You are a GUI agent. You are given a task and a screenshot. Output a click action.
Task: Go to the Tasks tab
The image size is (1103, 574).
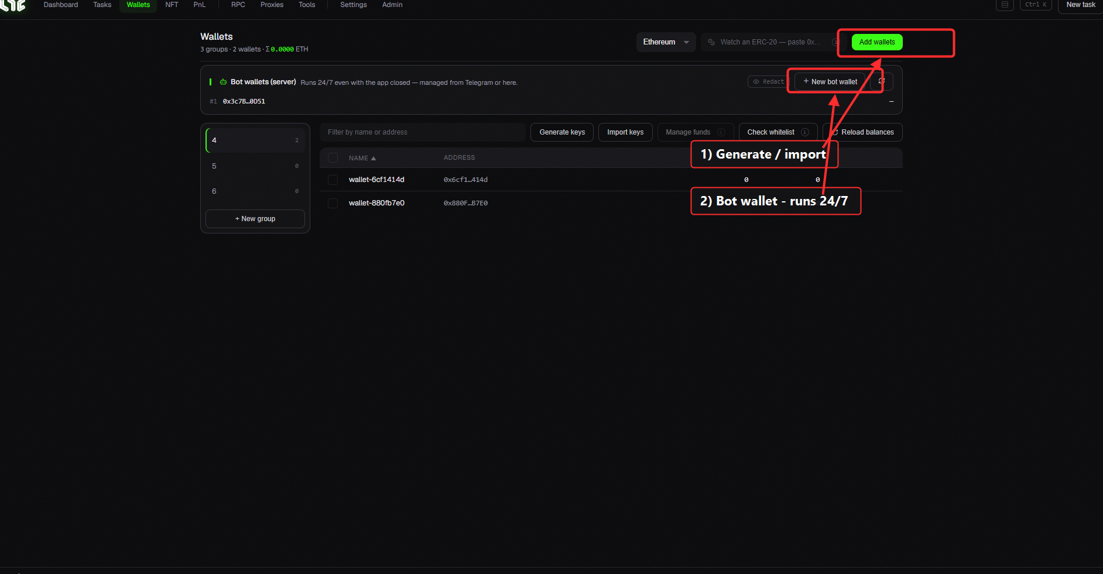102,5
